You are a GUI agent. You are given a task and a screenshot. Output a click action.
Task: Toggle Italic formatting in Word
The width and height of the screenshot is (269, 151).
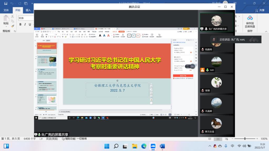pyautogui.click(x=25, y=24)
